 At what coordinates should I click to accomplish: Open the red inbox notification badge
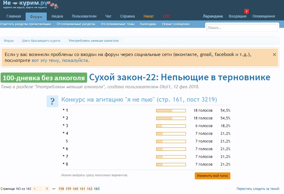click(x=247, y=11)
